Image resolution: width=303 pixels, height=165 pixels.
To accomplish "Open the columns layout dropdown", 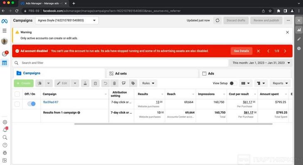I will click(x=245, y=83).
